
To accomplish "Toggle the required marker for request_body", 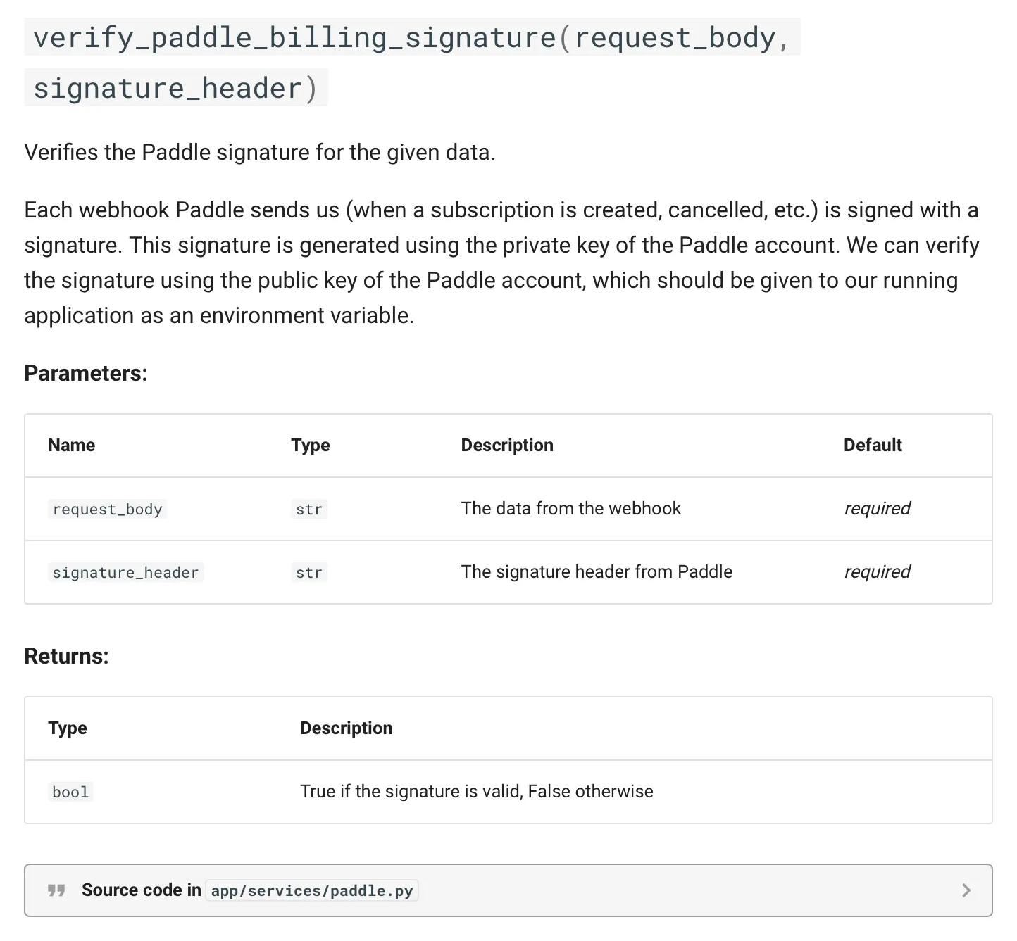I will tap(877, 509).
